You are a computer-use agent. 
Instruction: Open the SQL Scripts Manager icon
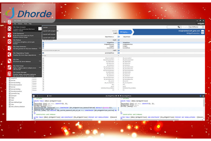[x=10, y=73]
